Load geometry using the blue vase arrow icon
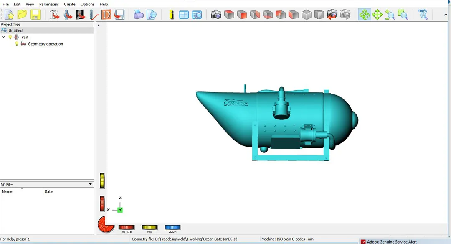The width and height of the screenshot is (451, 244). click(x=68, y=14)
